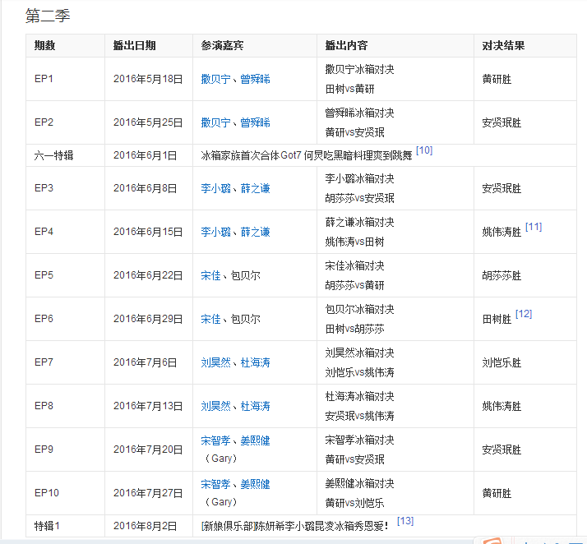
Task: Open the 姜熙健 link in the EP10 row
Action: (255, 484)
